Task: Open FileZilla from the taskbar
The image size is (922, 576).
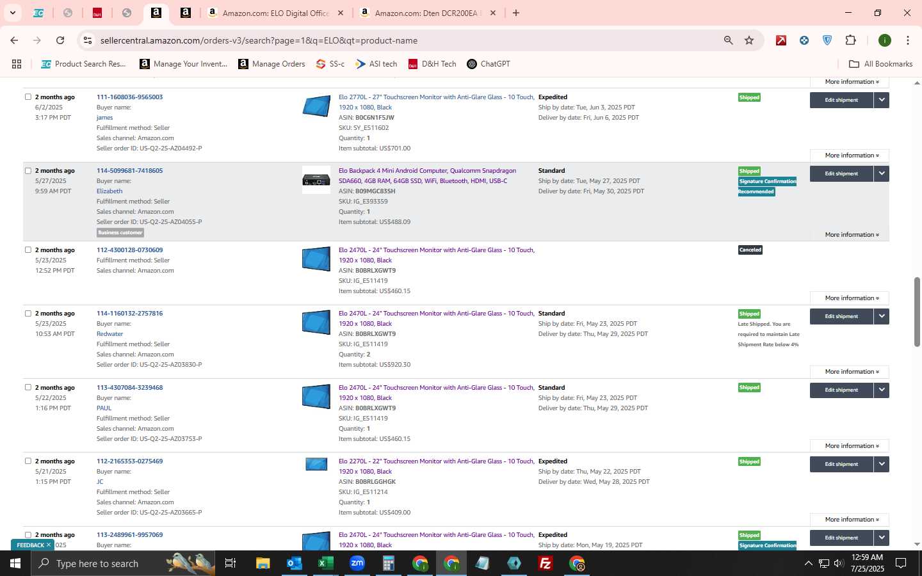Action: click(546, 563)
